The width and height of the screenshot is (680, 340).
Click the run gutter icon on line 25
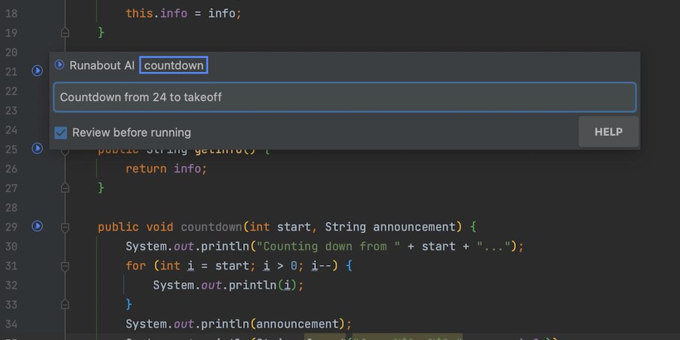[x=37, y=148]
